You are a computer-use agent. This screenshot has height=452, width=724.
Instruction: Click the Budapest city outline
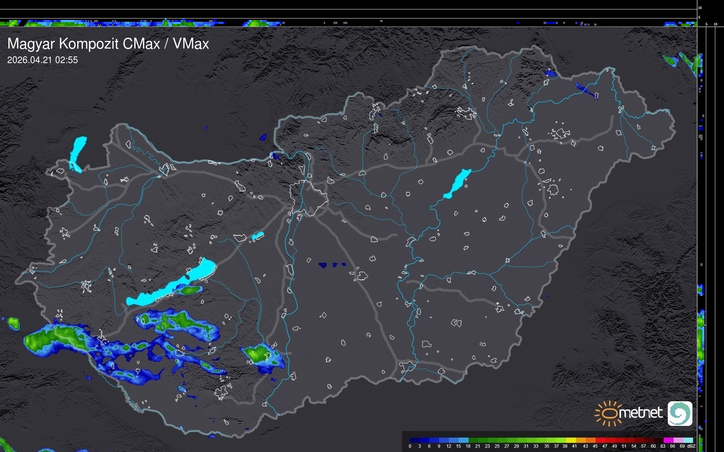click(308, 198)
